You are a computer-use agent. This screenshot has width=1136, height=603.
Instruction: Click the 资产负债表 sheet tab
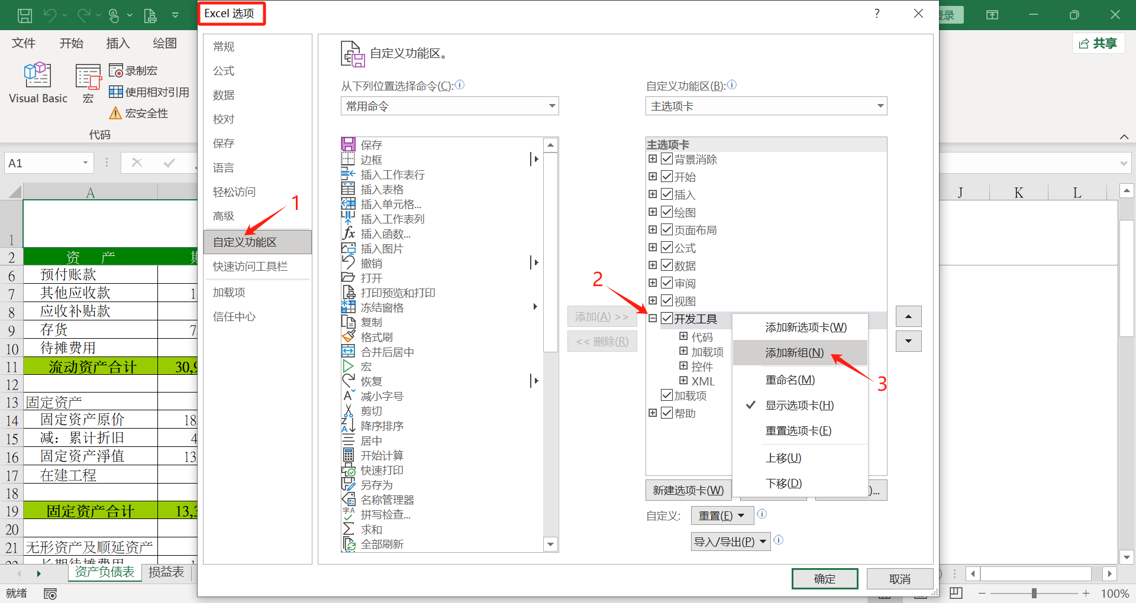(x=105, y=572)
